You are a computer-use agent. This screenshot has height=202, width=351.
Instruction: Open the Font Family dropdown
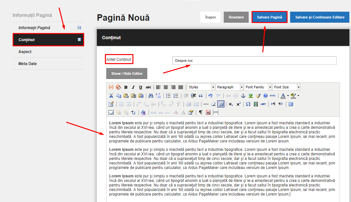click(258, 87)
